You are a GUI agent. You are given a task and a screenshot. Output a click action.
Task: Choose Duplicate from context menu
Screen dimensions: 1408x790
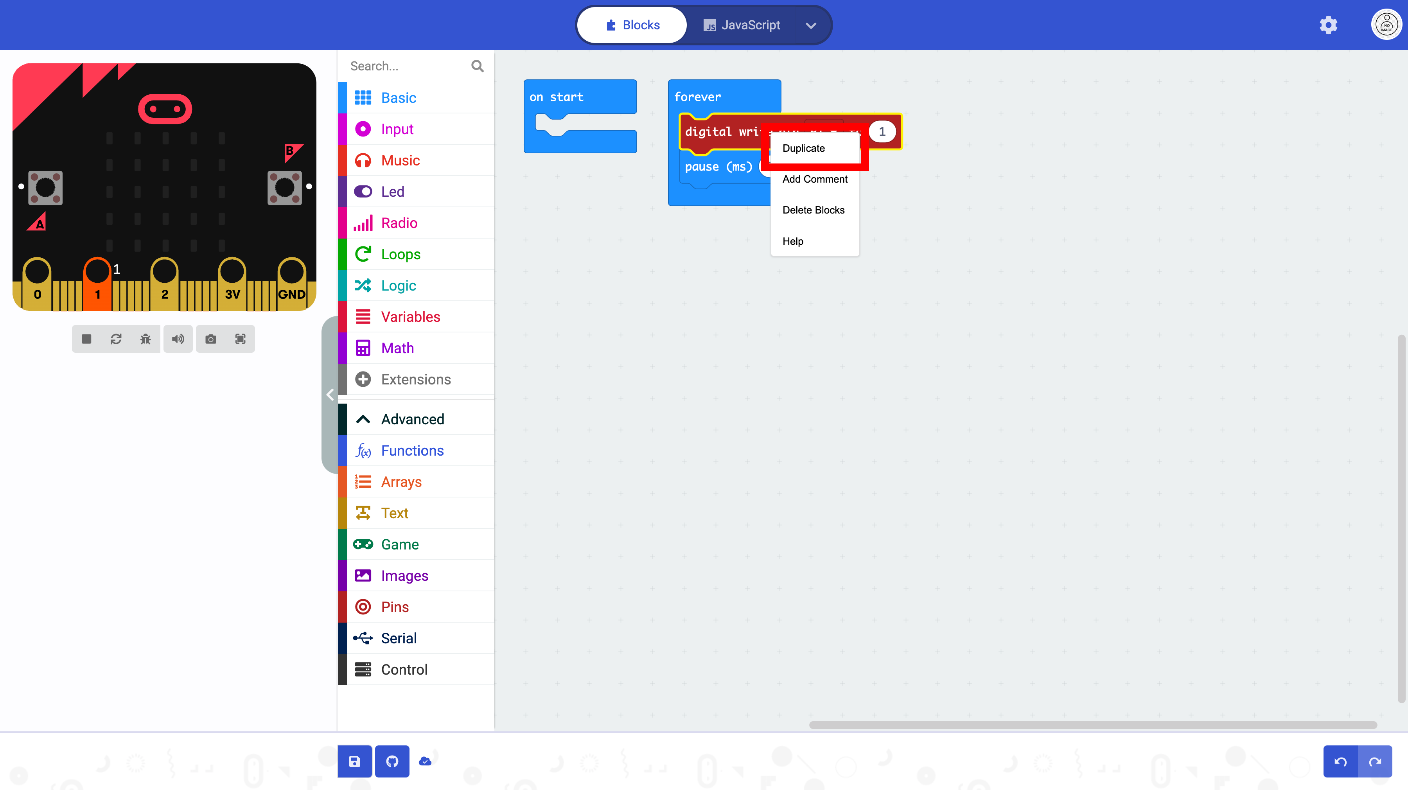[x=803, y=148]
